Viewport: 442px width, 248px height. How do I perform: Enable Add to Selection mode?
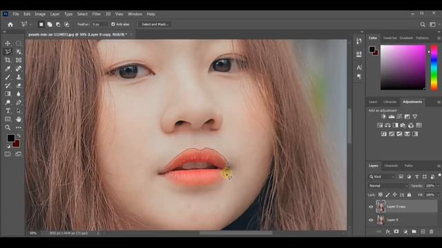(50, 25)
